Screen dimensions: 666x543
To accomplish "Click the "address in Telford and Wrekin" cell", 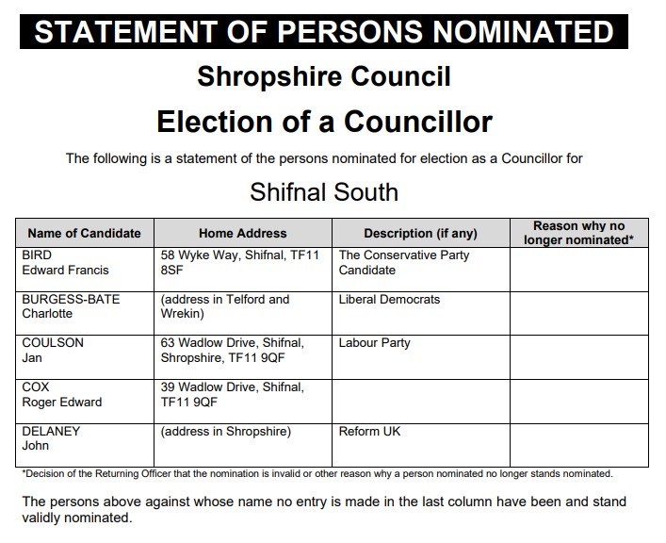I will pos(226,306).
